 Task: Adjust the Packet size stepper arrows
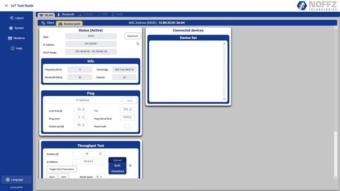pos(83,125)
